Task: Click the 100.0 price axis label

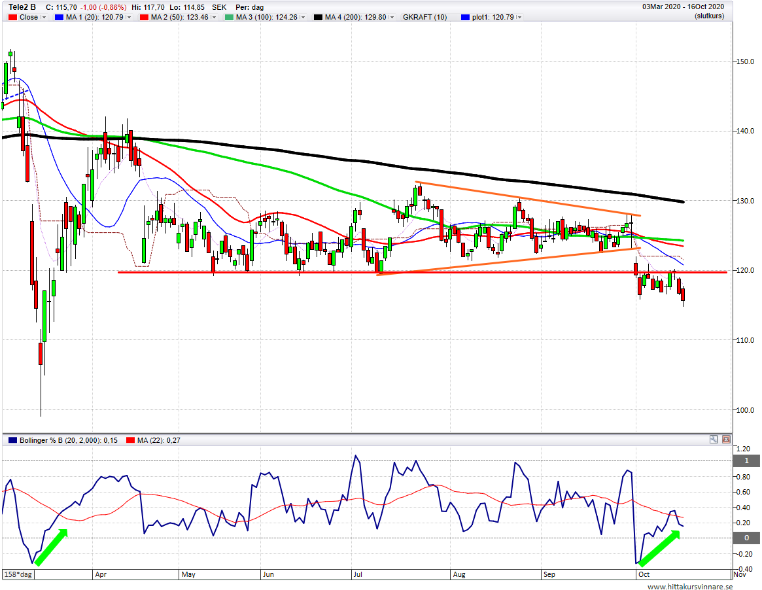Action: point(746,410)
